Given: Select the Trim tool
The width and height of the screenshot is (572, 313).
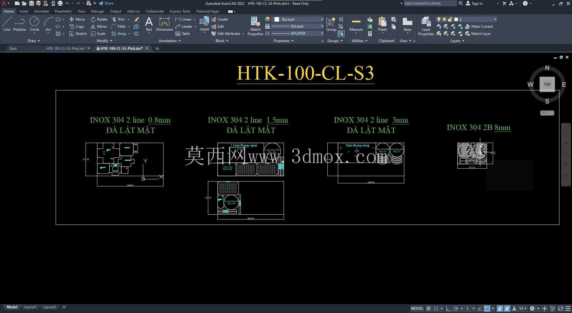Looking at the screenshot, I should [x=118, y=19].
